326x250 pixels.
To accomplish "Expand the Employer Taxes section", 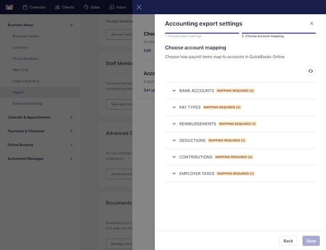I will [240, 173].
